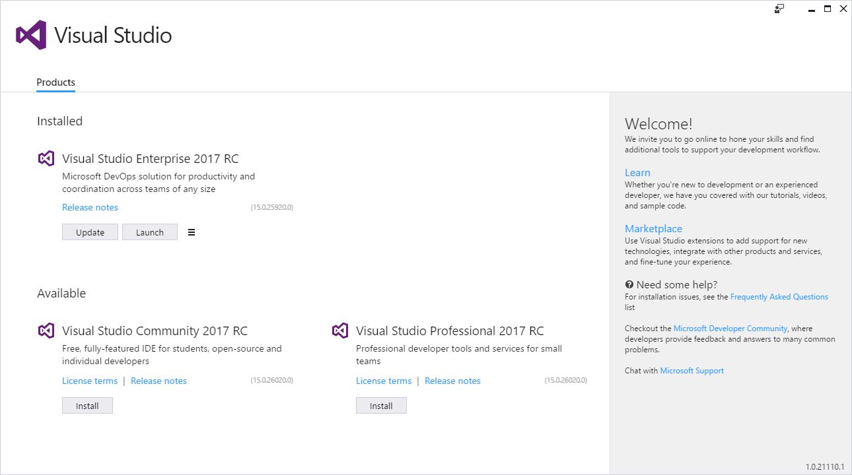Install Visual Studio Community 2017 RC
Image resolution: width=852 pixels, height=475 pixels.
click(87, 406)
